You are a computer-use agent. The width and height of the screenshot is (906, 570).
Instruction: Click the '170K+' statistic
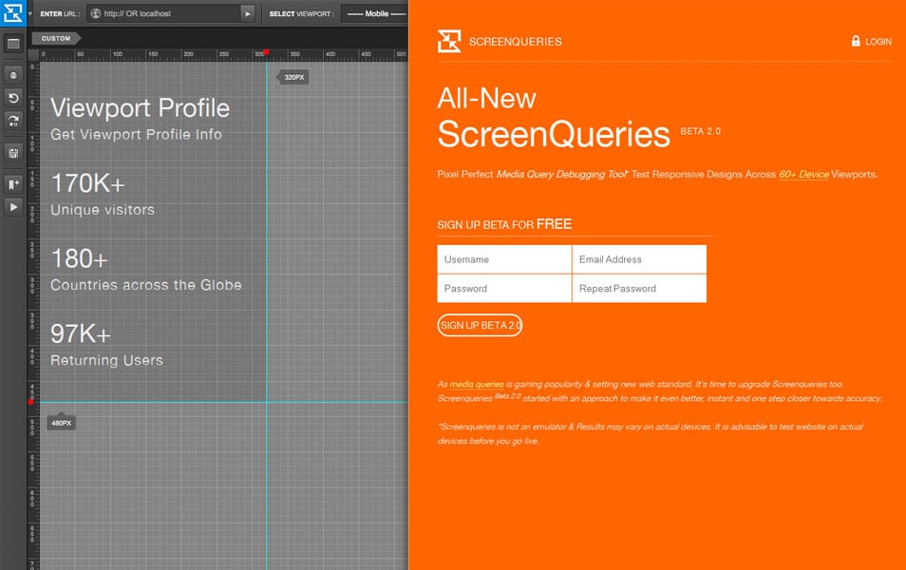(x=87, y=183)
